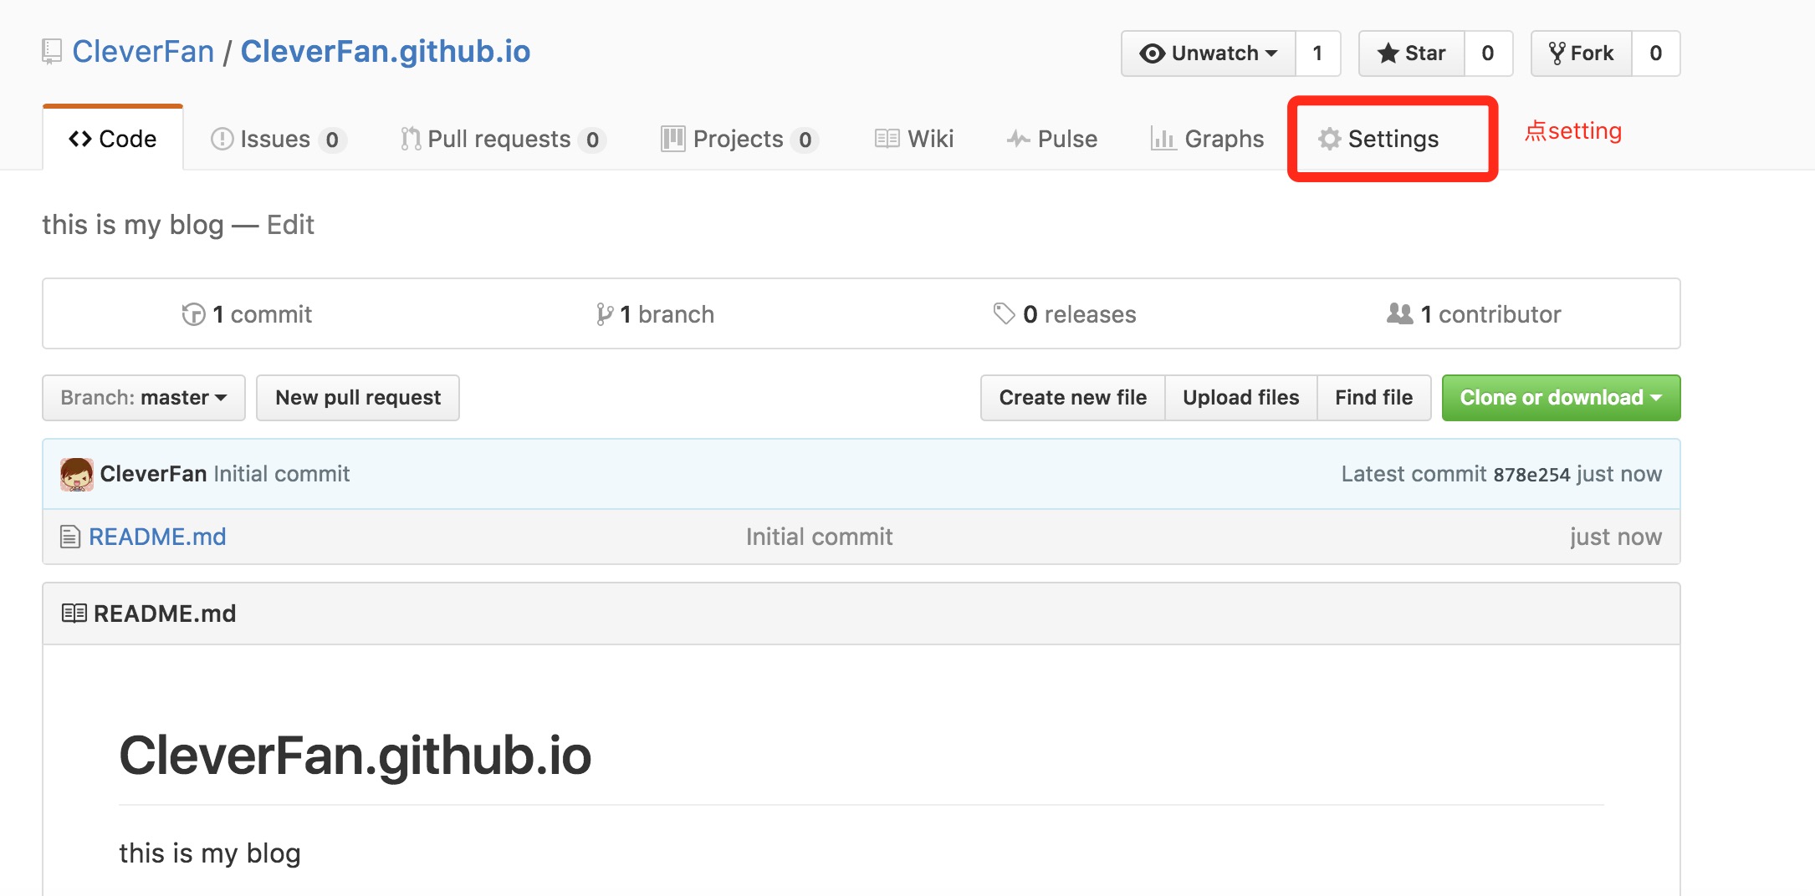Viewport: 1815px width, 896px height.
Task: View the 1 contributor link
Action: coord(1474,314)
